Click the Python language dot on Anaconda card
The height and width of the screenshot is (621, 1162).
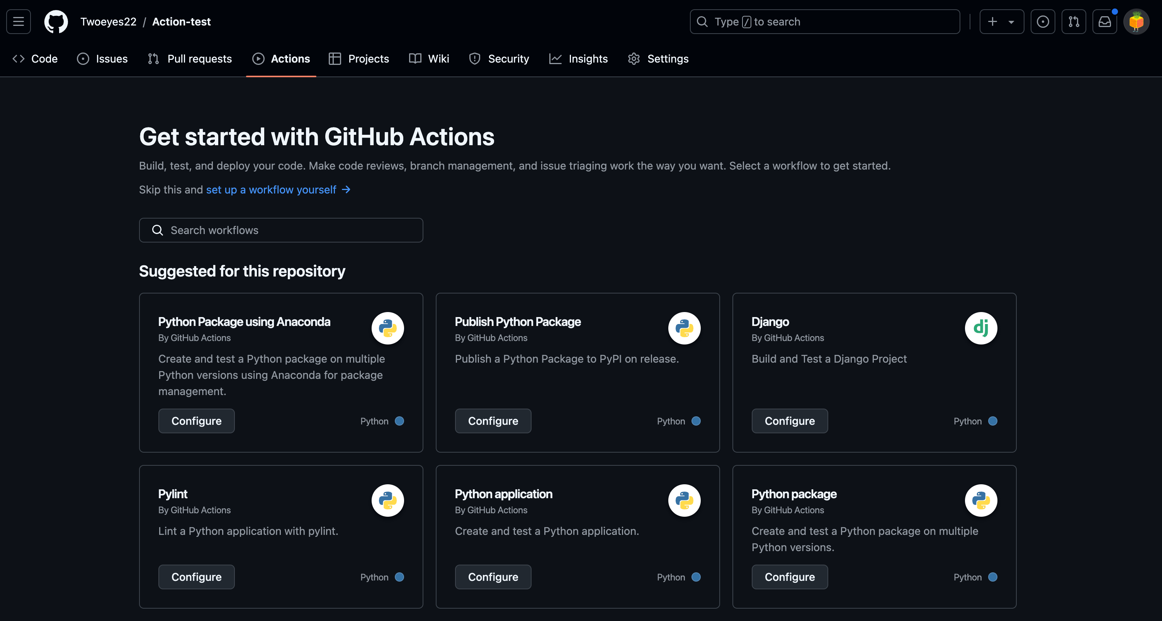point(399,421)
